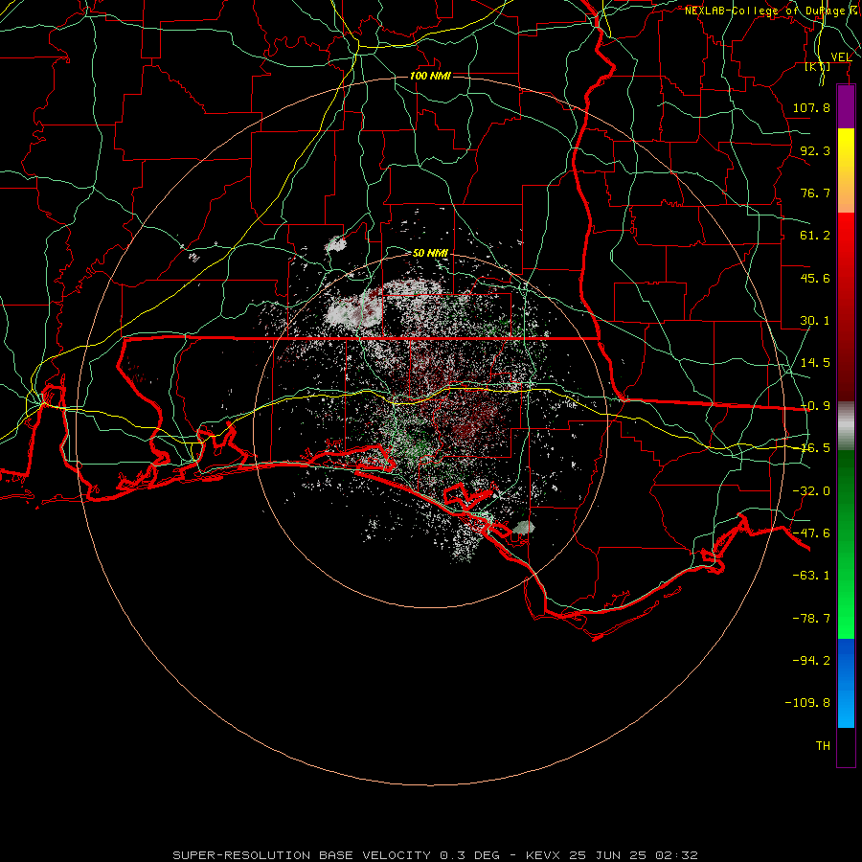Select the -47.6 scale value
This screenshot has height=862, width=862.
coord(811,533)
